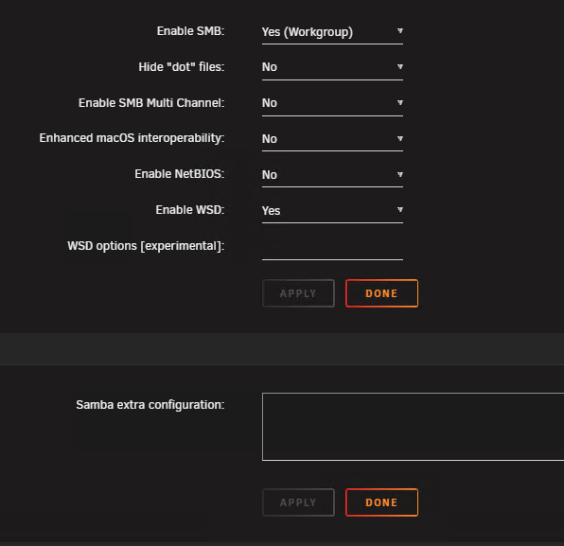
Task: Open the Enable WSD dropdown
Action: click(332, 211)
